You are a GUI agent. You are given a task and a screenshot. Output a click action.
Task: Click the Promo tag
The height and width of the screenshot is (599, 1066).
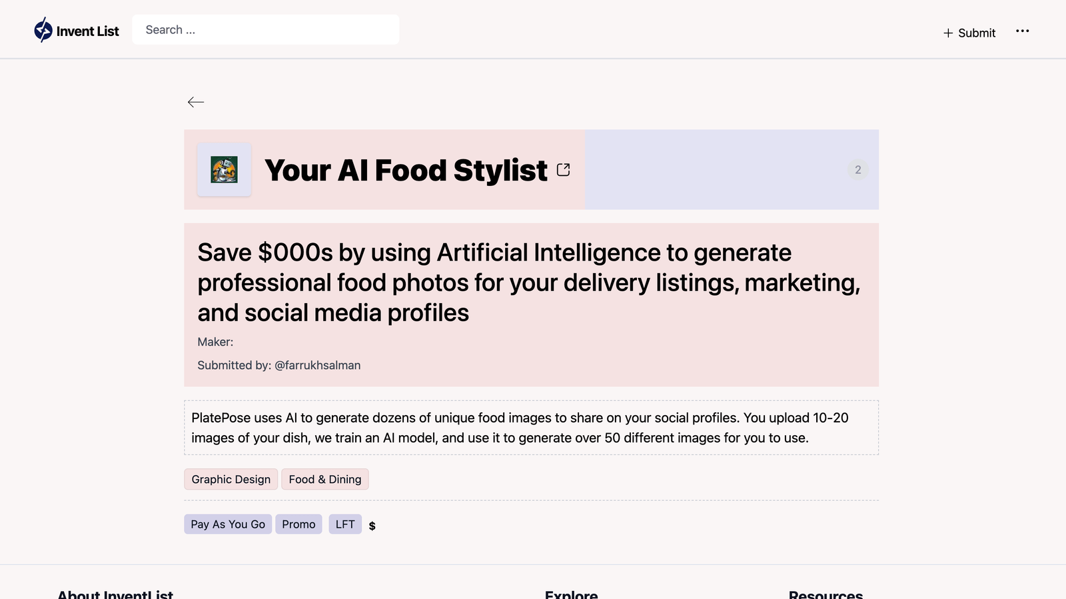click(x=298, y=524)
